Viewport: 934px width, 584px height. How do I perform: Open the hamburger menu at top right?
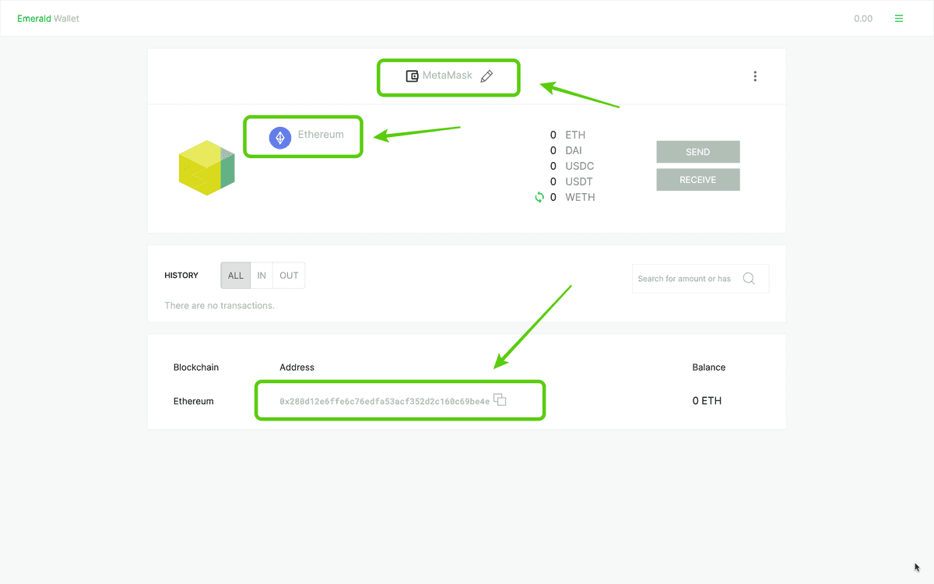[x=899, y=19]
